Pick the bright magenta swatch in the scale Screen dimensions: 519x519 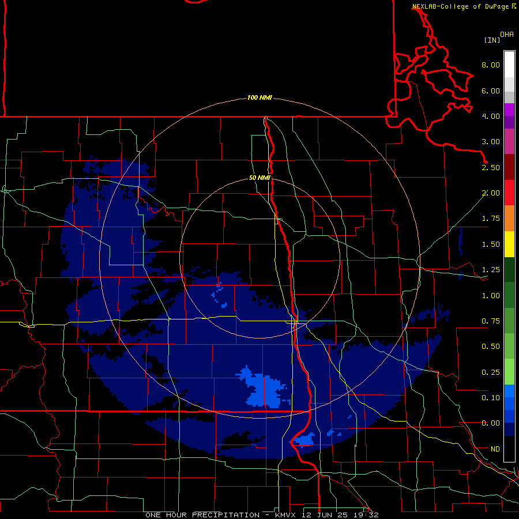pyautogui.click(x=509, y=110)
